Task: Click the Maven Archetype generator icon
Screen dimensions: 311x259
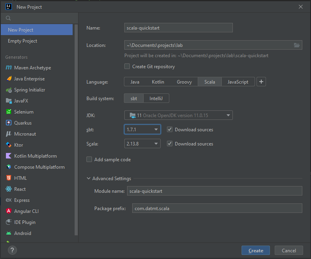Action: [x=9, y=67]
